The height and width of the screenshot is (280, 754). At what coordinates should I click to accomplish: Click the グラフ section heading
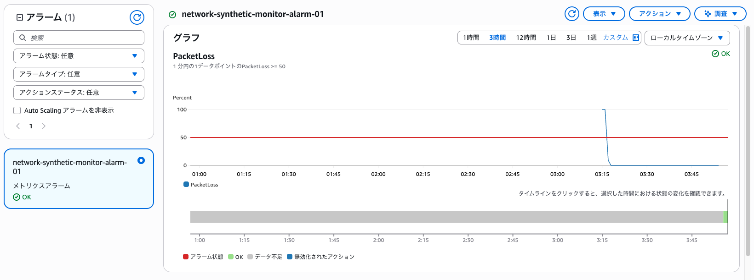coord(186,38)
